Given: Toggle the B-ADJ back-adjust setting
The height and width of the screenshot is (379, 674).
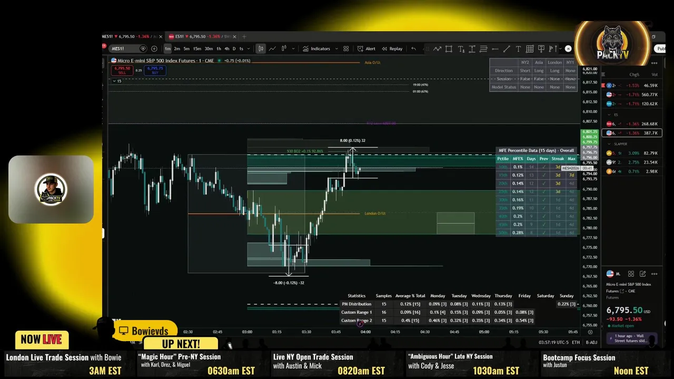Looking at the screenshot, I should coord(591,342).
